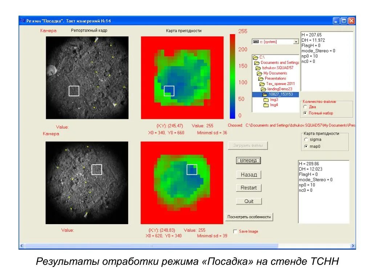The image size is (372, 279).
Task: Click the scrollbar left arrow
Action: [21, 246]
